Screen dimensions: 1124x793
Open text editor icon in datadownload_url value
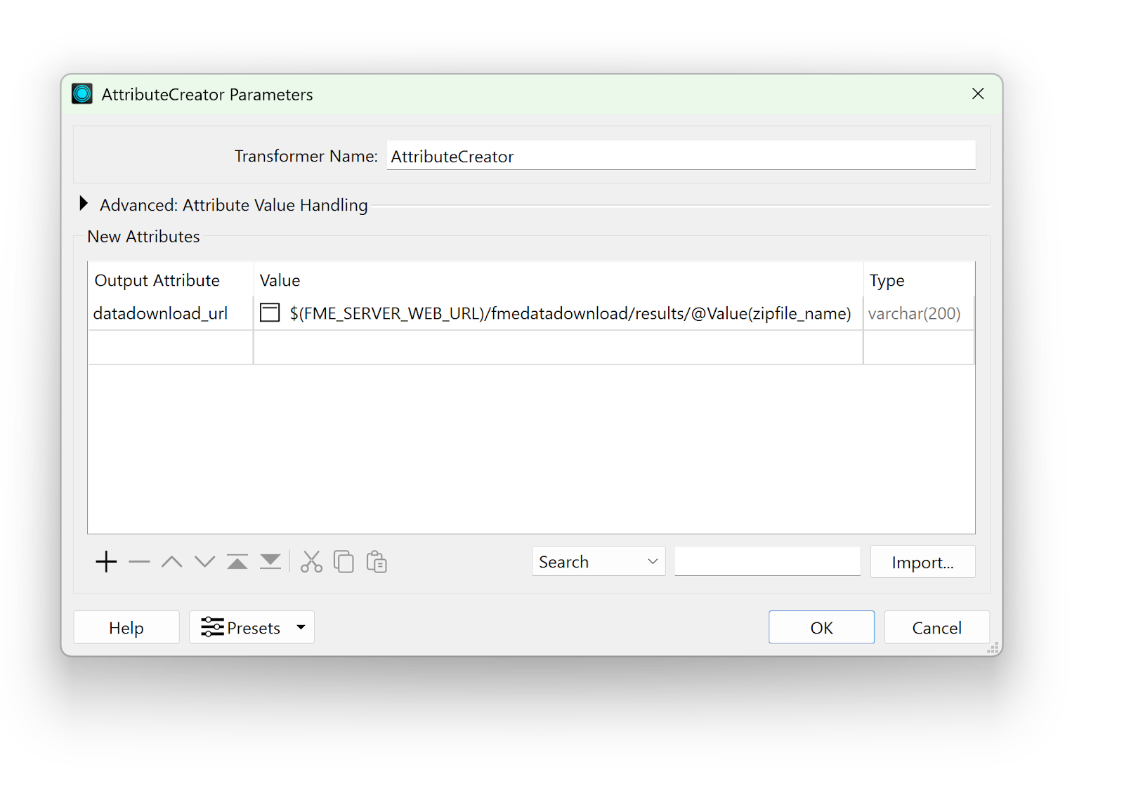click(270, 313)
